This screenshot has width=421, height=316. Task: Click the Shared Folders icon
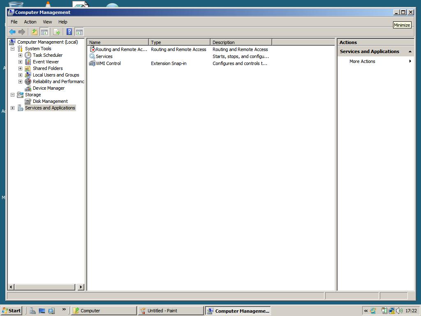(x=28, y=68)
